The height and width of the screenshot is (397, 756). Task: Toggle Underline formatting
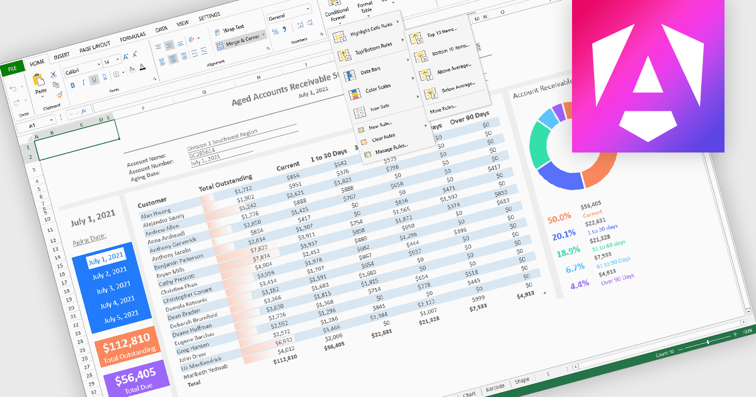coord(94,79)
